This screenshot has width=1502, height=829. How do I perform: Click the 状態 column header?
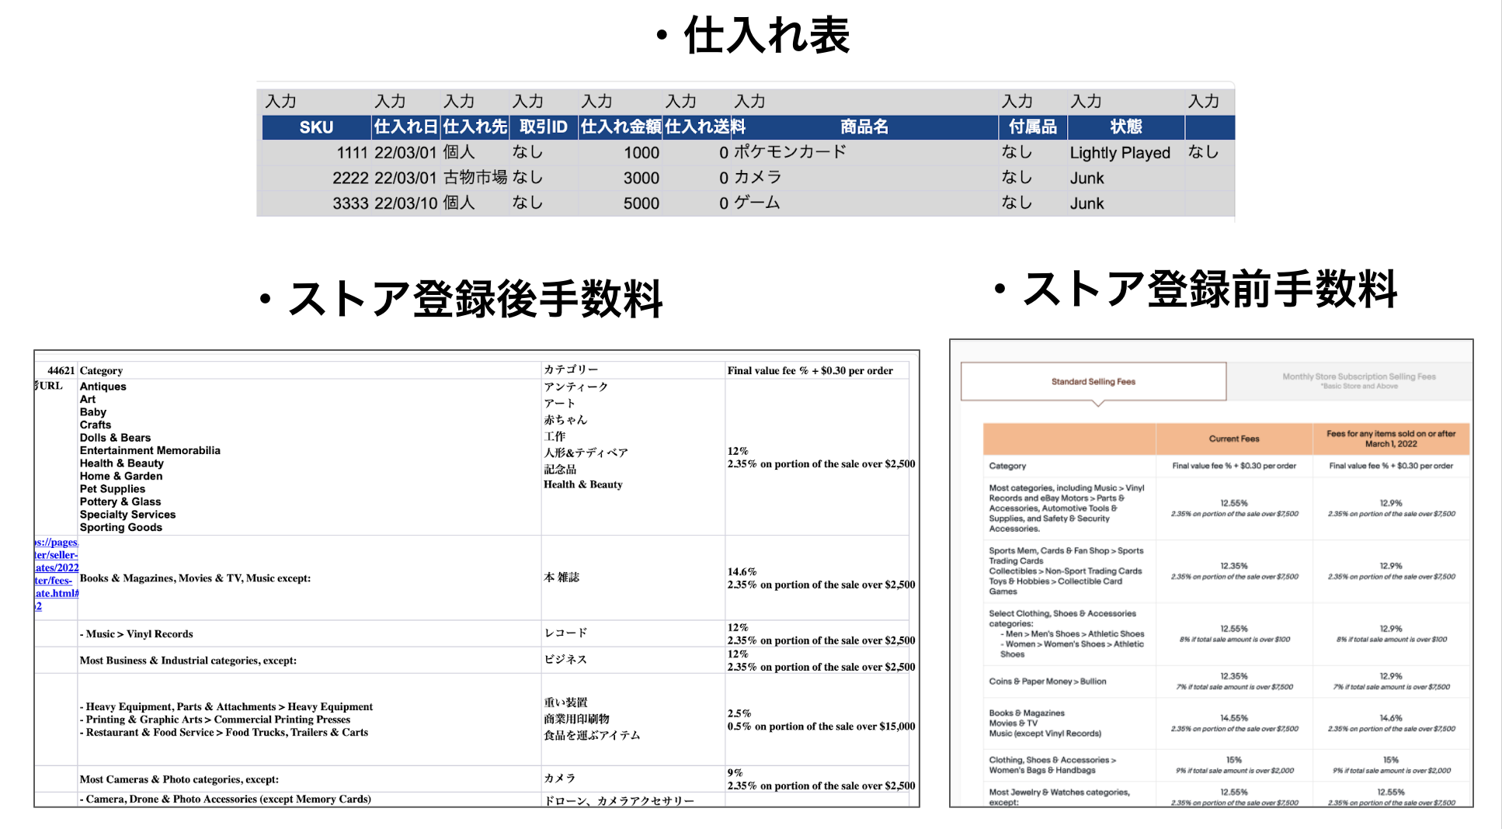(x=1126, y=127)
